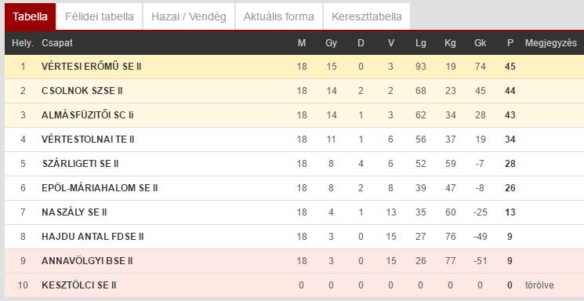The height and width of the screenshot is (301, 584).
Task: Open the Kereszttabella tab
Action: coord(367,16)
